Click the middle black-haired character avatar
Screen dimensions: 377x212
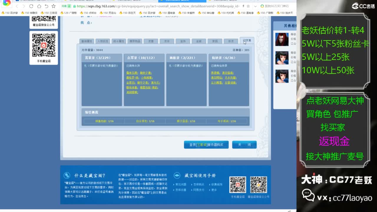282,58
